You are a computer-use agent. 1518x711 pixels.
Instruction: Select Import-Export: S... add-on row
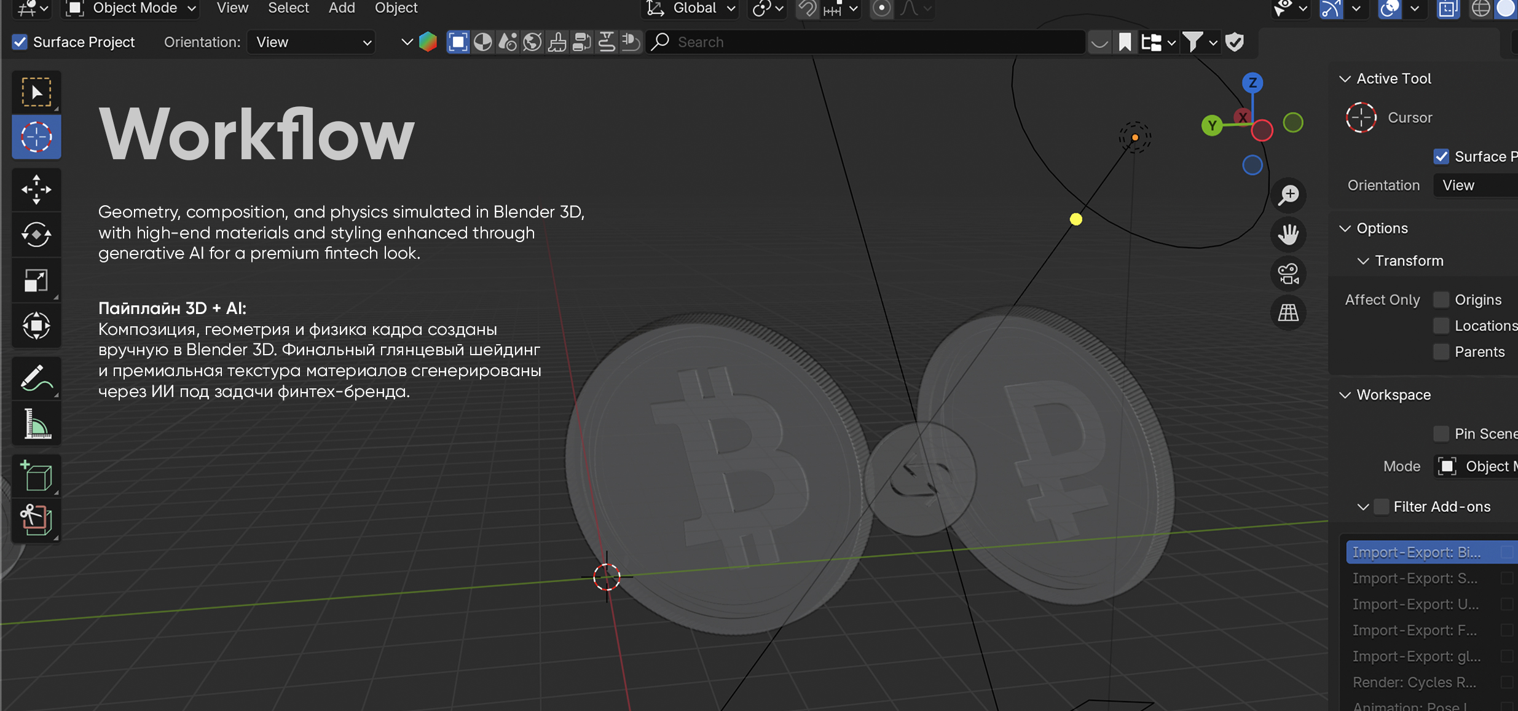[1432, 578]
